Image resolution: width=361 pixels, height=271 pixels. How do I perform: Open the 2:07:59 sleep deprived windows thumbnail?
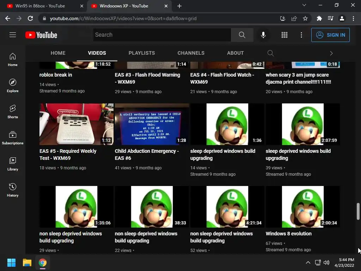point(303,124)
